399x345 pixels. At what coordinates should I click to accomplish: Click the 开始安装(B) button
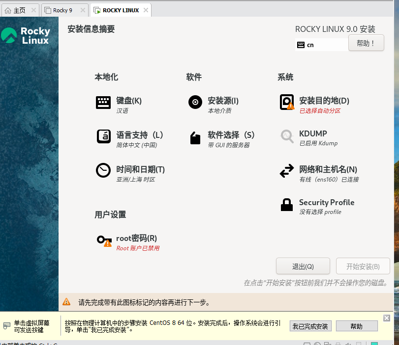[x=363, y=266]
